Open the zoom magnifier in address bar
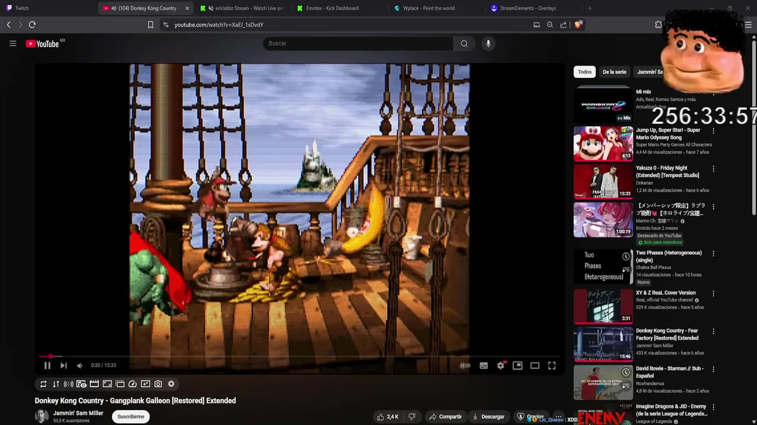This screenshot has height=425, width=757. pos(550,25)
